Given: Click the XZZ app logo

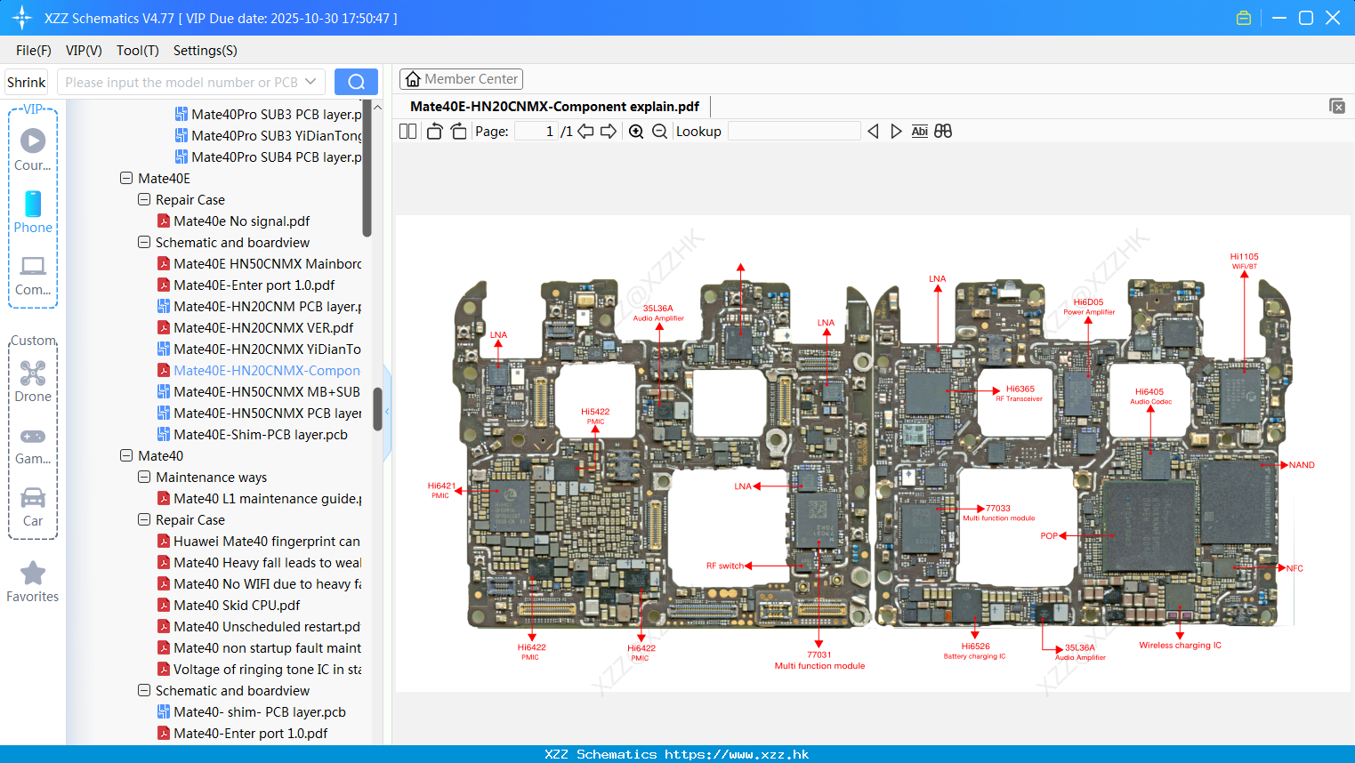Looking at the screenshot, I should pos(22,18).
